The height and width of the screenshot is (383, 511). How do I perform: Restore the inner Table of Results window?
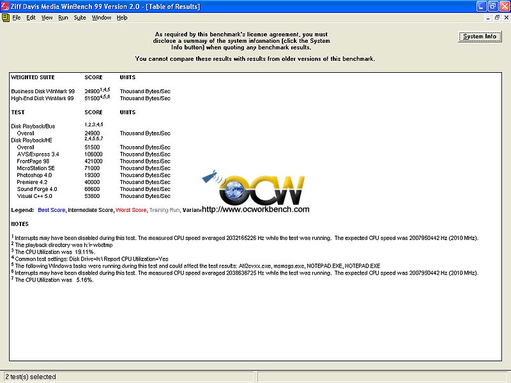pos(497,18)
